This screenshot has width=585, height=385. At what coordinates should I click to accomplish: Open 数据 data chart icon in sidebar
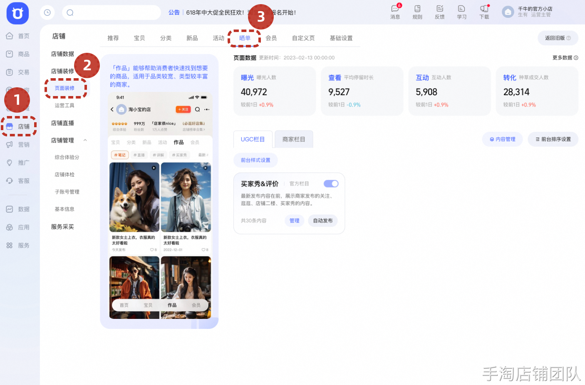(x=10, y=209)
